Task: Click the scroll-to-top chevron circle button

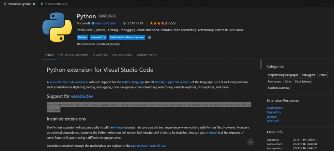Action: 250,142
